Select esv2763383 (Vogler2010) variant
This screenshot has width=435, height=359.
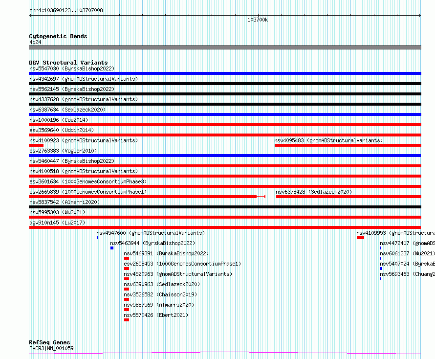[63, 151]
